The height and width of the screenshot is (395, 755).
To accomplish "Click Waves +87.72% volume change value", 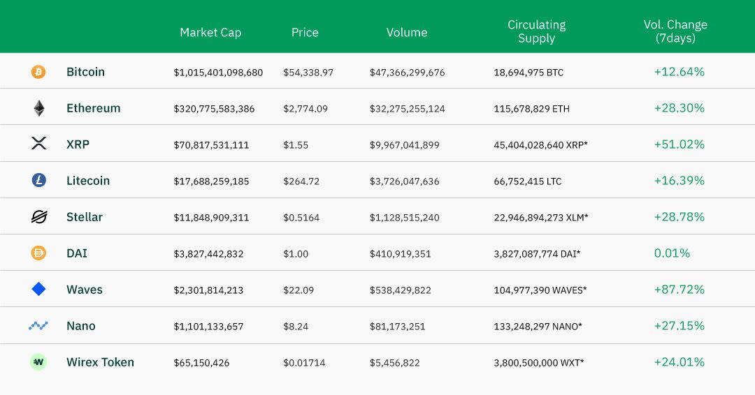I will tap(679, 290).
